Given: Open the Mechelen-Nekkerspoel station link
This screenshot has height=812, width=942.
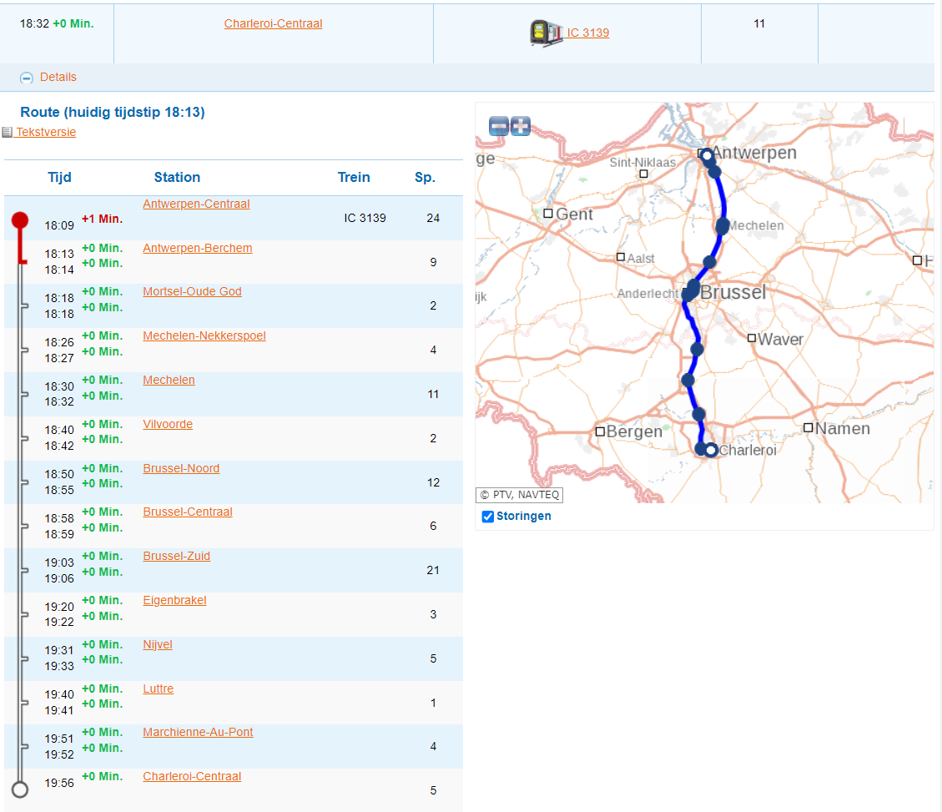Looking at the screenshot, I should tap(204, 336).
